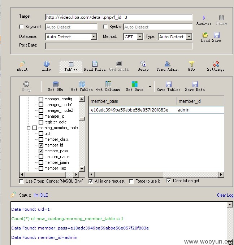This screenshot has height=245, width=234.
Task: Switch to the Tables section
Action: (x=71, y=66)
